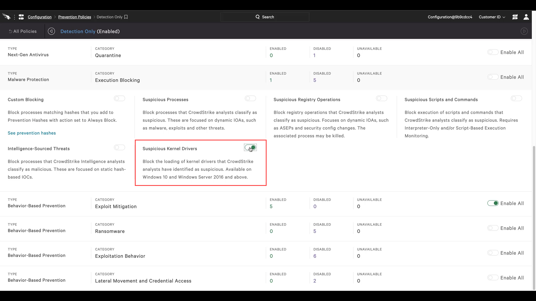536x301 pixels.
Task: Enable Custom Blocking toggle
Action: point(119,98)
